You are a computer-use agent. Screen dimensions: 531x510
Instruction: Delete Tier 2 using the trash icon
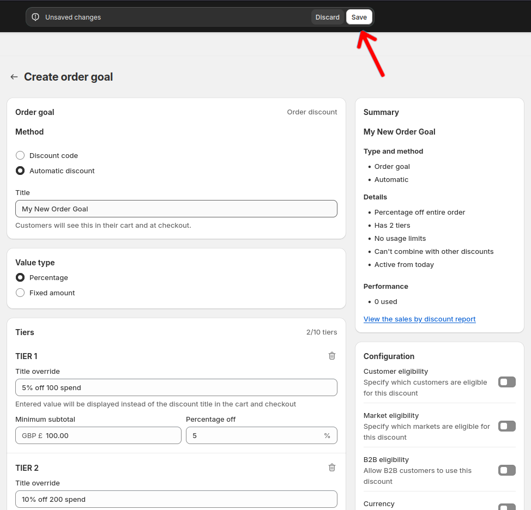(331, 467)
